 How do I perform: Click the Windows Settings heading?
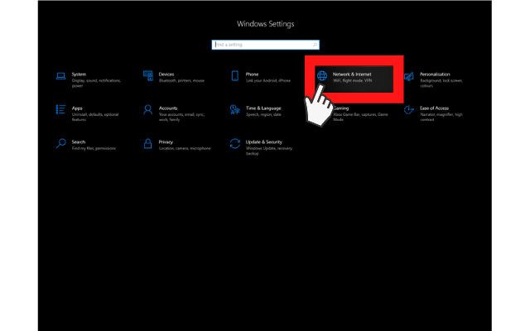(x=265, y=24)
